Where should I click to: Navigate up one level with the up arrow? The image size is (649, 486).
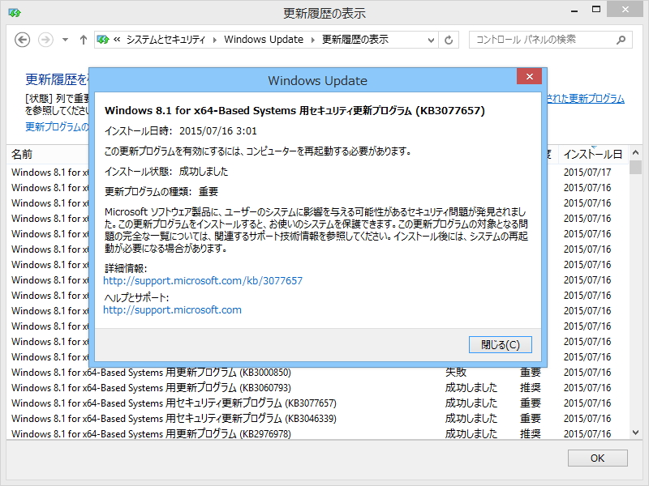(83, 40)
